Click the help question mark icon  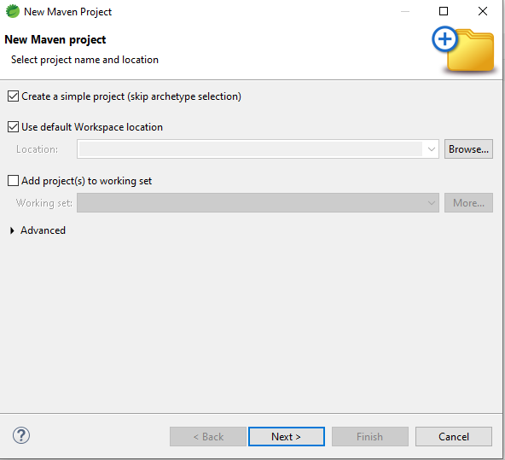coord(21,435)
